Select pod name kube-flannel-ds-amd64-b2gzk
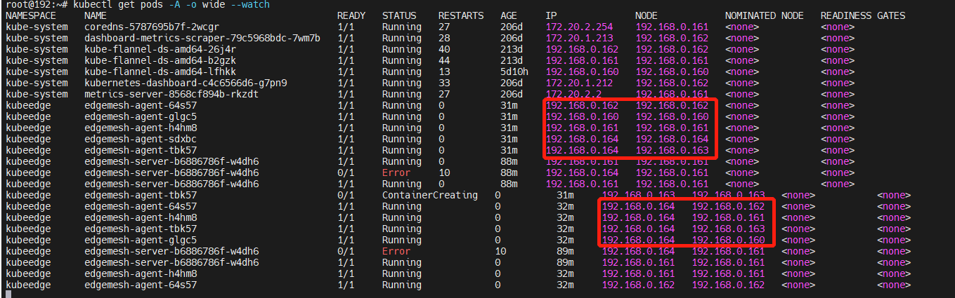The image size is (955, 298). click(x=160, y=60)
